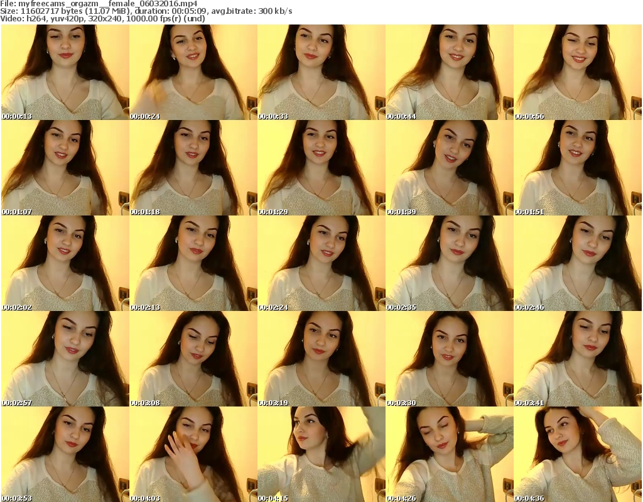This screenshot has height=502, width=643.
Task: Pick the 00:02:24 frame
Action: (x=321, y=263)
